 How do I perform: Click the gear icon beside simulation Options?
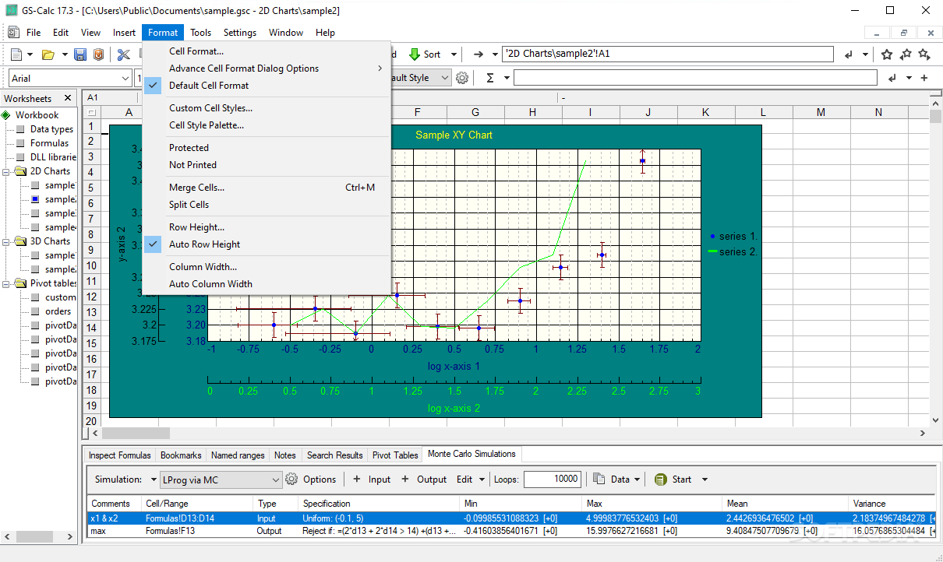coord(292,479)
